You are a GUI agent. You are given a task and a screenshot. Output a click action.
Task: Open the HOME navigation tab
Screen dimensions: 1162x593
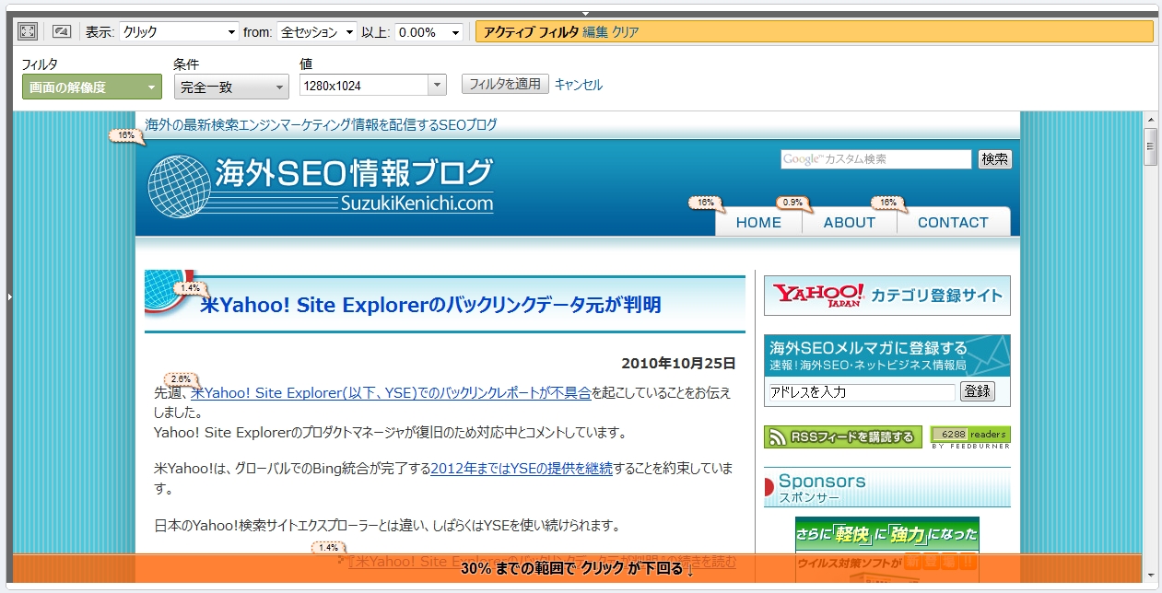tap(758, 222)
